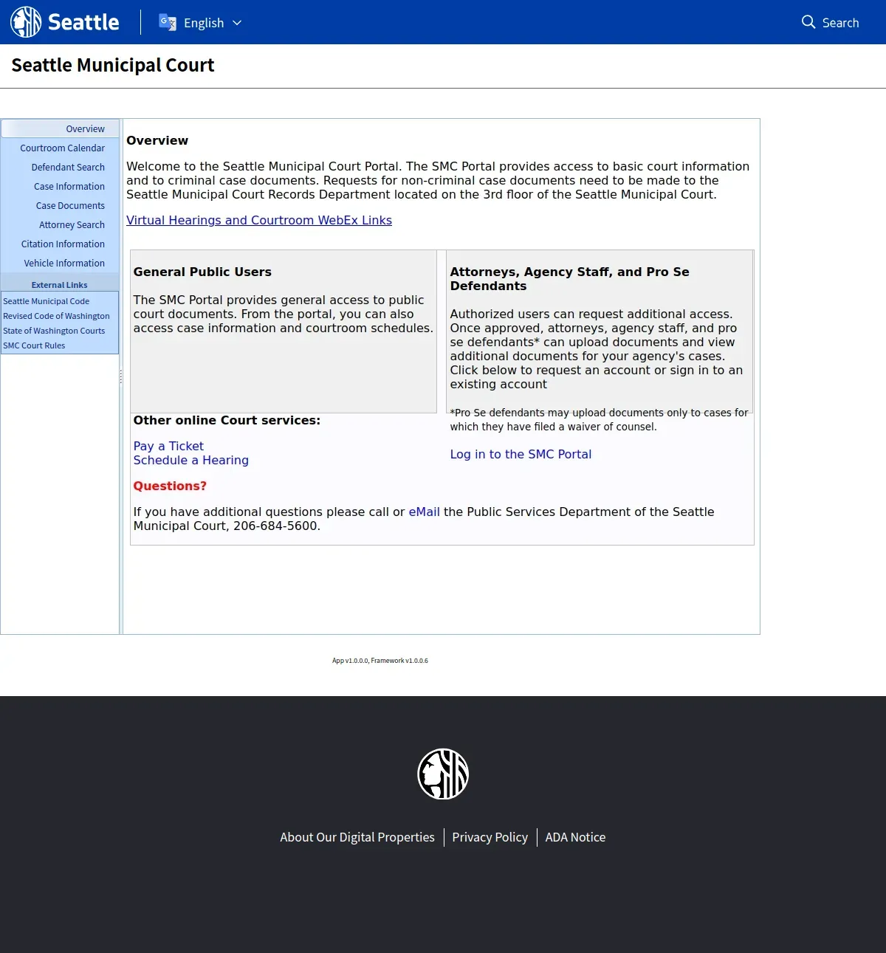
Task: Open the Privacy Policy footer link
Action: 490,837
